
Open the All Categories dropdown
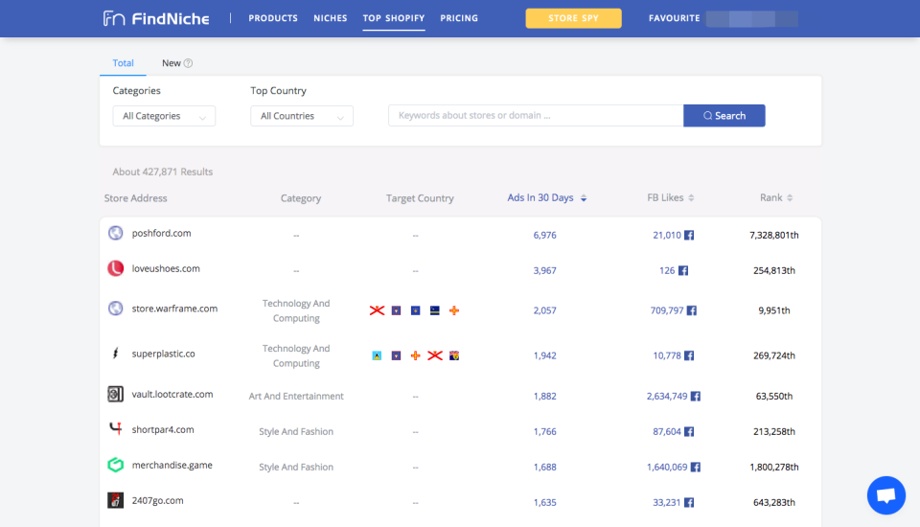(164, 116)
